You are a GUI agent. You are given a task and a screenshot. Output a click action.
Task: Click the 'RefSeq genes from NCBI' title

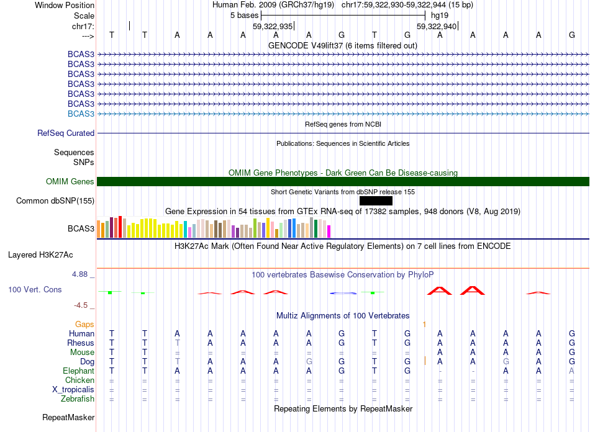(343, 125)
